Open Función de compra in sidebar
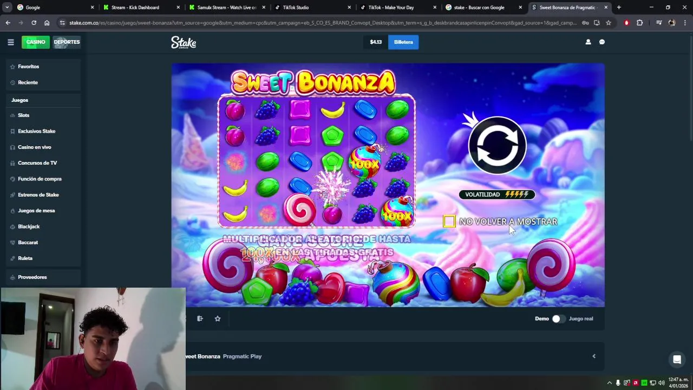The height and width of the screenshot is (390, 693). point(43,179)
